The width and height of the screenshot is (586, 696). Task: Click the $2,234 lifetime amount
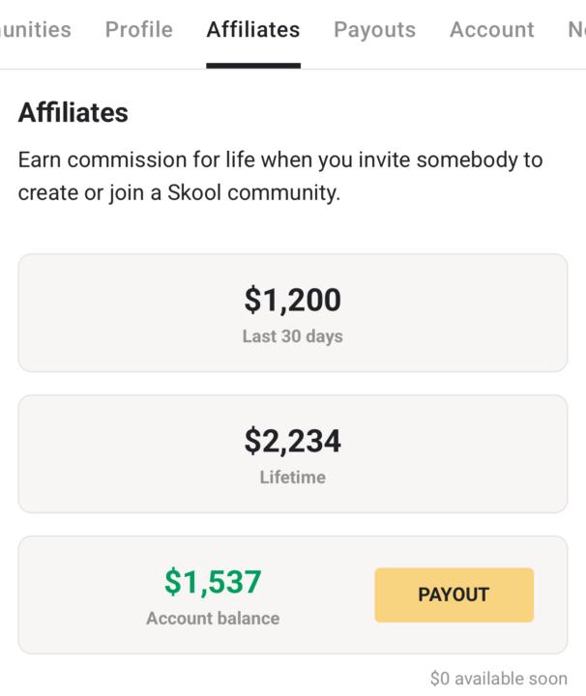(292, 442)
